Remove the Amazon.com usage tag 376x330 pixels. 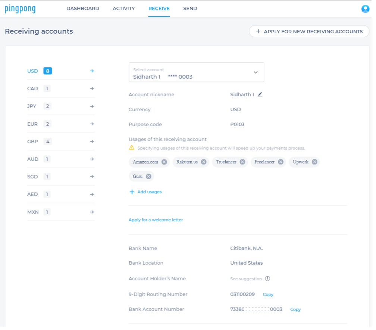pos(164,162)
